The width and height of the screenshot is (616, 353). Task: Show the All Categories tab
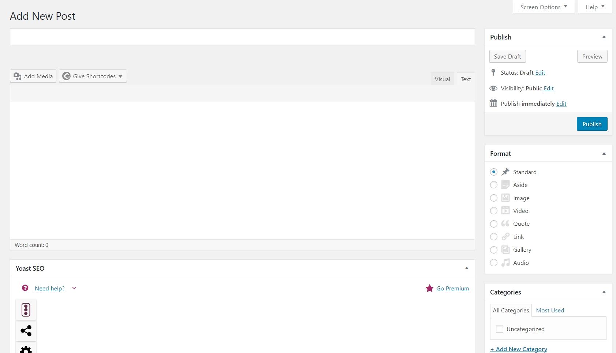tap(511, 310)
